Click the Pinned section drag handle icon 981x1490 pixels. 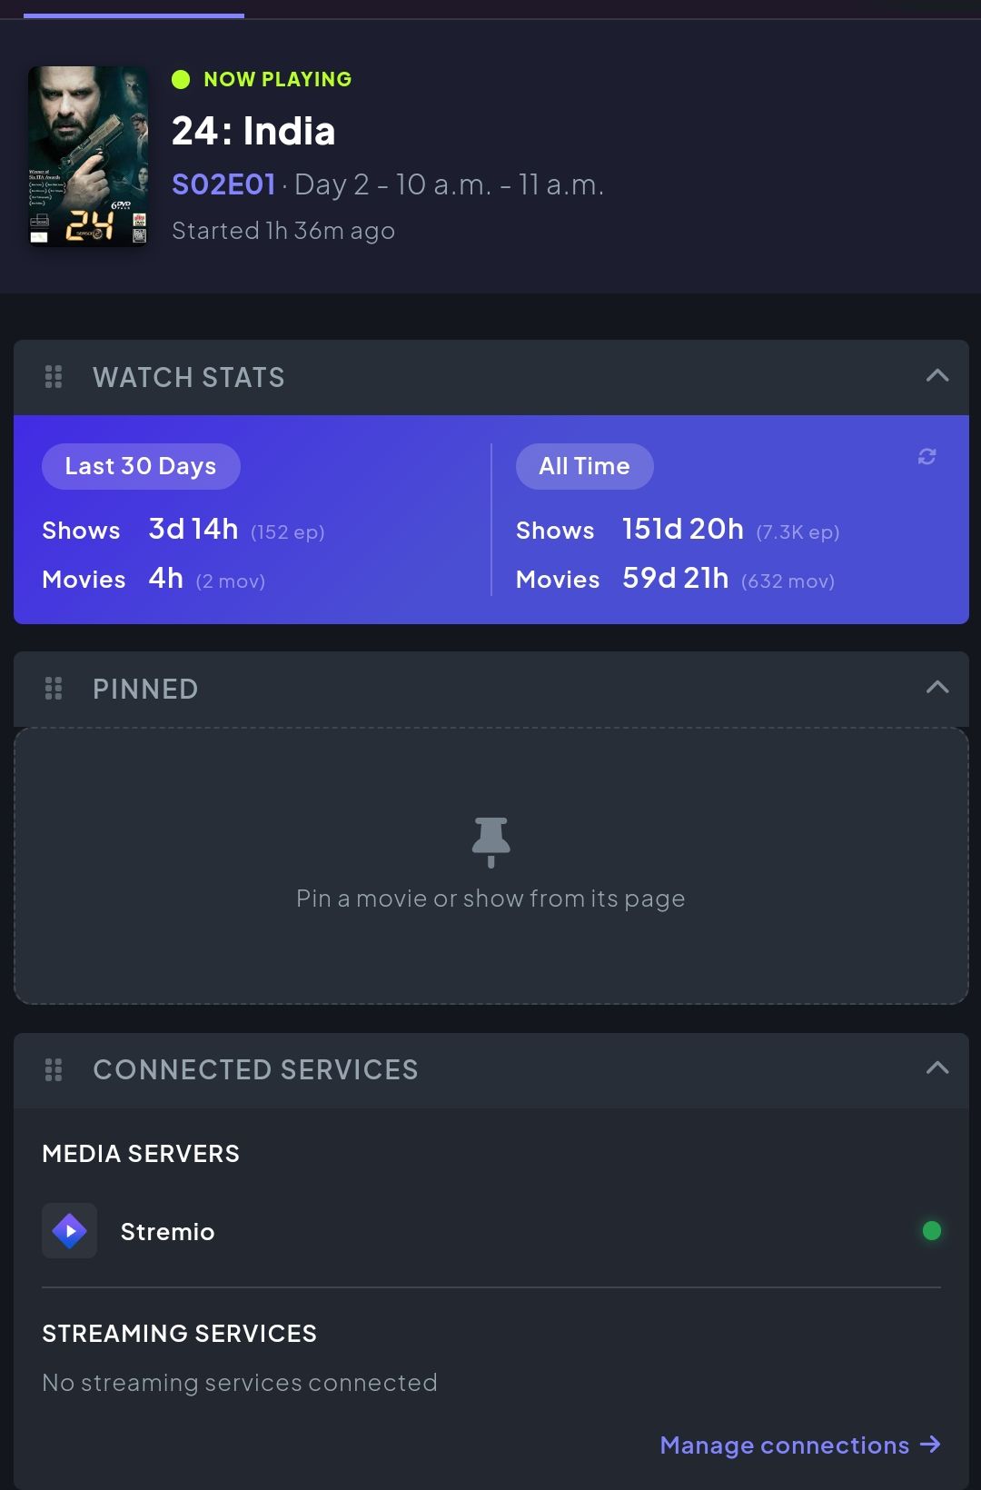point(54,689)
